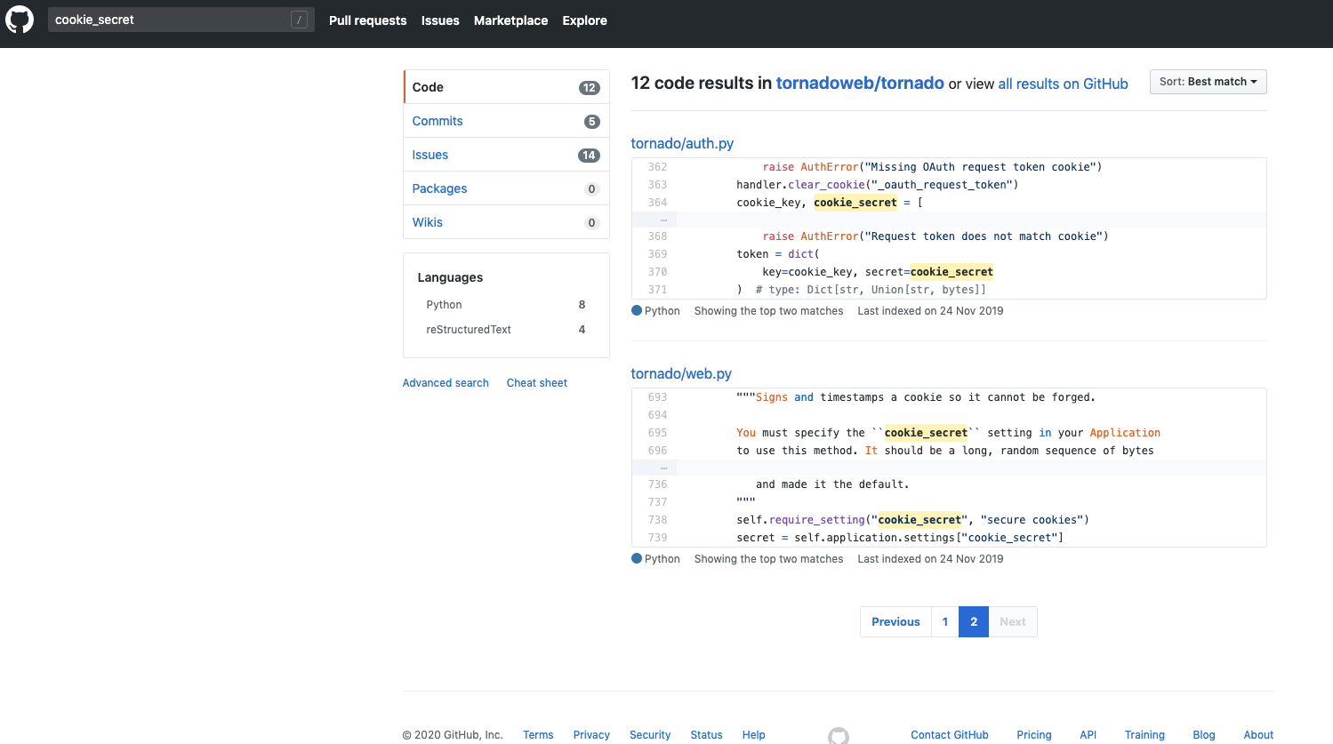Open the API footer link
This screenshot has width=1333, height=744.
[1088, 735]
